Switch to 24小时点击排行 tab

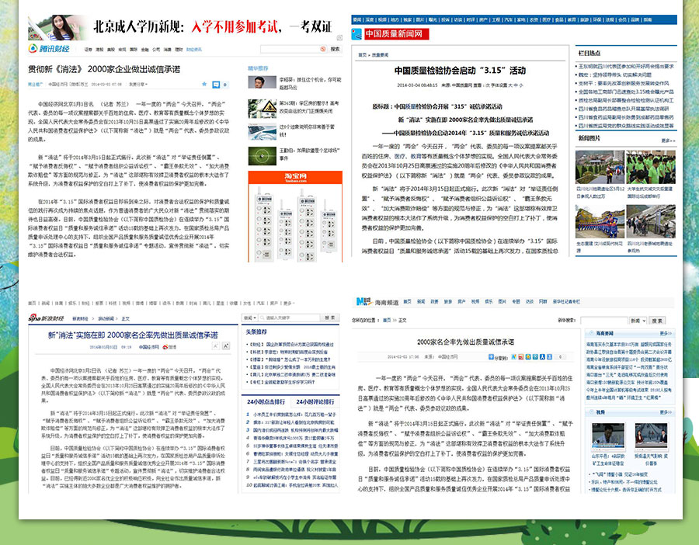point(266,402)
